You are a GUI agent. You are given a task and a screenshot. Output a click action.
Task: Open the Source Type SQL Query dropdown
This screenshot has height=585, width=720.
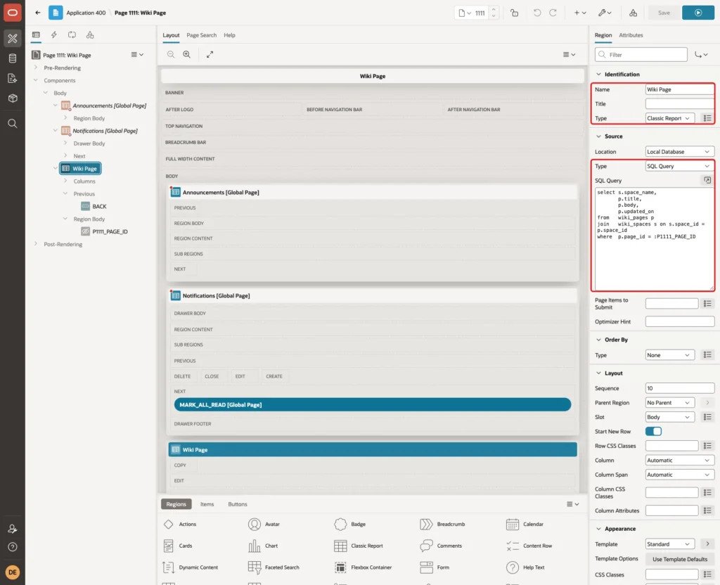click(x=680, y=166)
